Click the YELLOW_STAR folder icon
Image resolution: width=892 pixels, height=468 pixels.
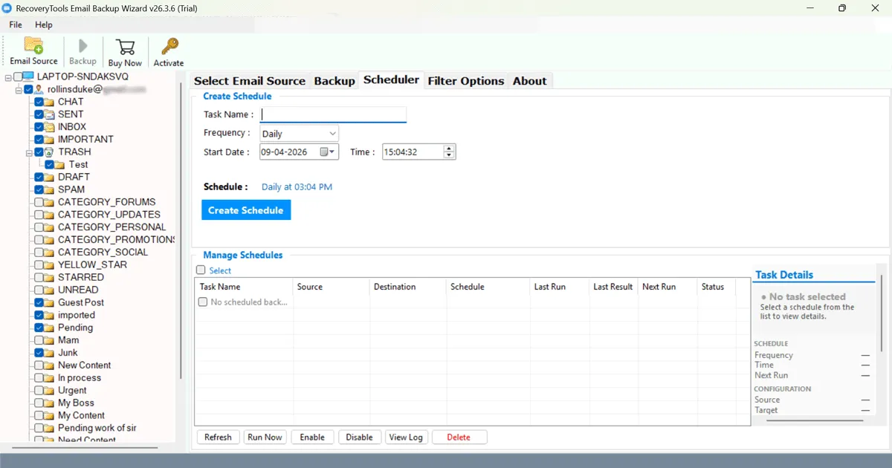(x=51, y=265)
